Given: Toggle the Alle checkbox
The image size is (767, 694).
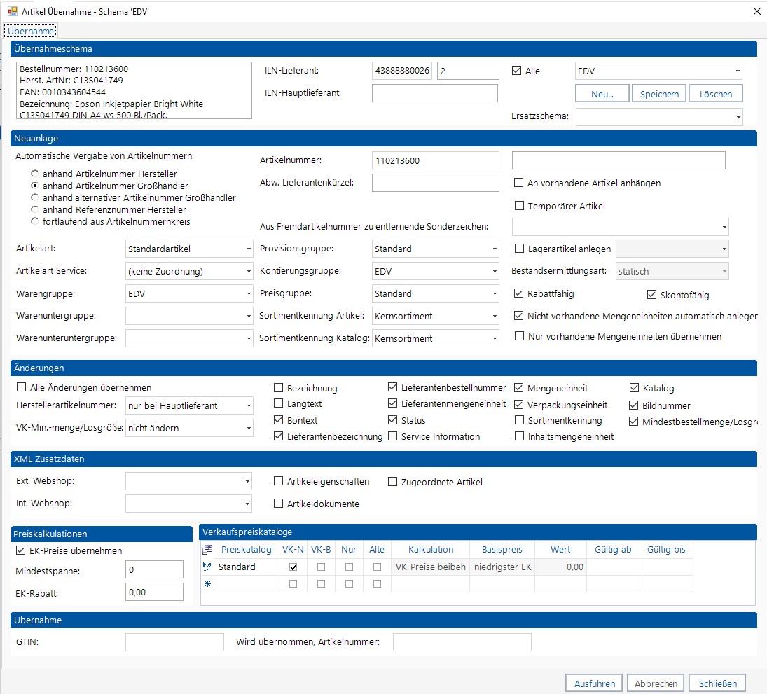Looking at the screenshot, I should point(516,71).
